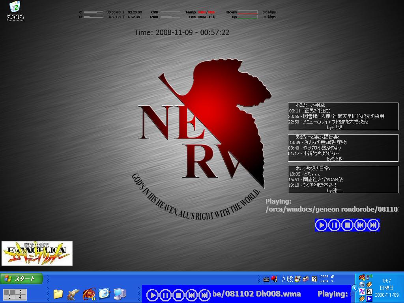Image resolution: width=404 pixels, height=303 pixels.
Task: Open entry 図書館に入庫・神武天皇即位紀元の採用
Action: pyautogui.click(x=344, y=116)
